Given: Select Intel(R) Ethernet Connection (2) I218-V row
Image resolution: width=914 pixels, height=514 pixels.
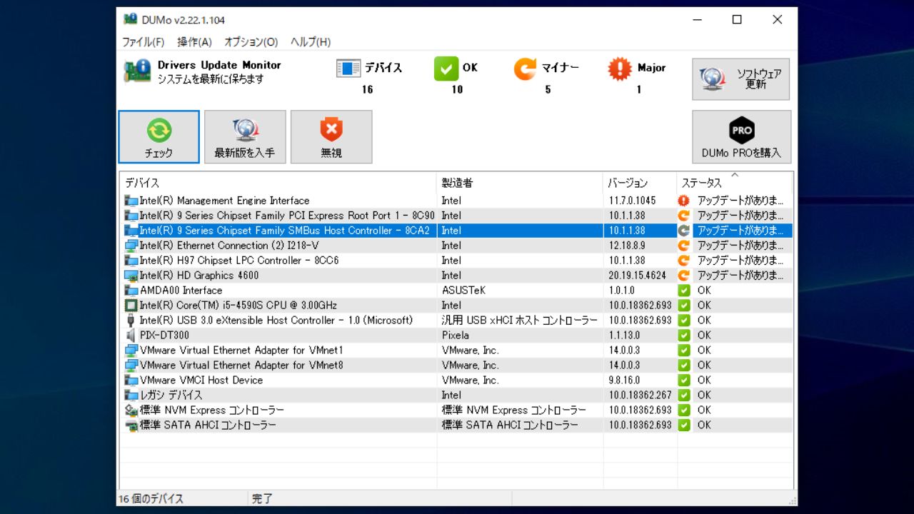Looking at the screenshot, I should (456, 246).
